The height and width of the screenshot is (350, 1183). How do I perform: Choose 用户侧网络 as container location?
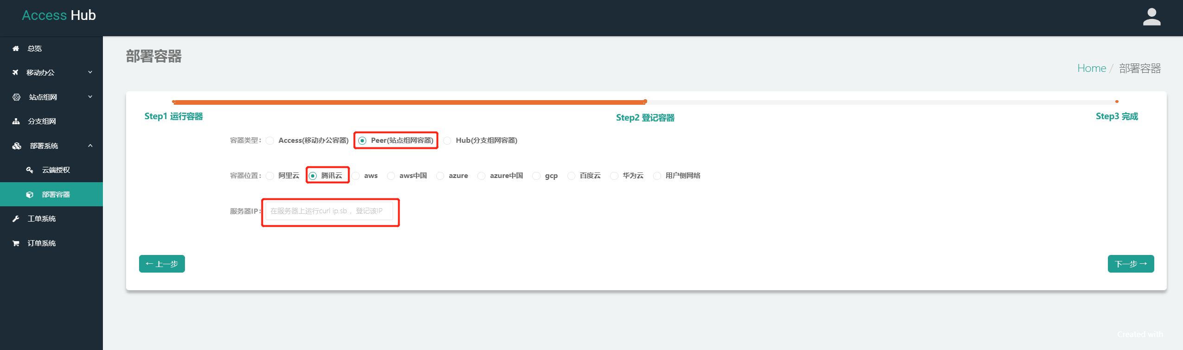(657, 176)
